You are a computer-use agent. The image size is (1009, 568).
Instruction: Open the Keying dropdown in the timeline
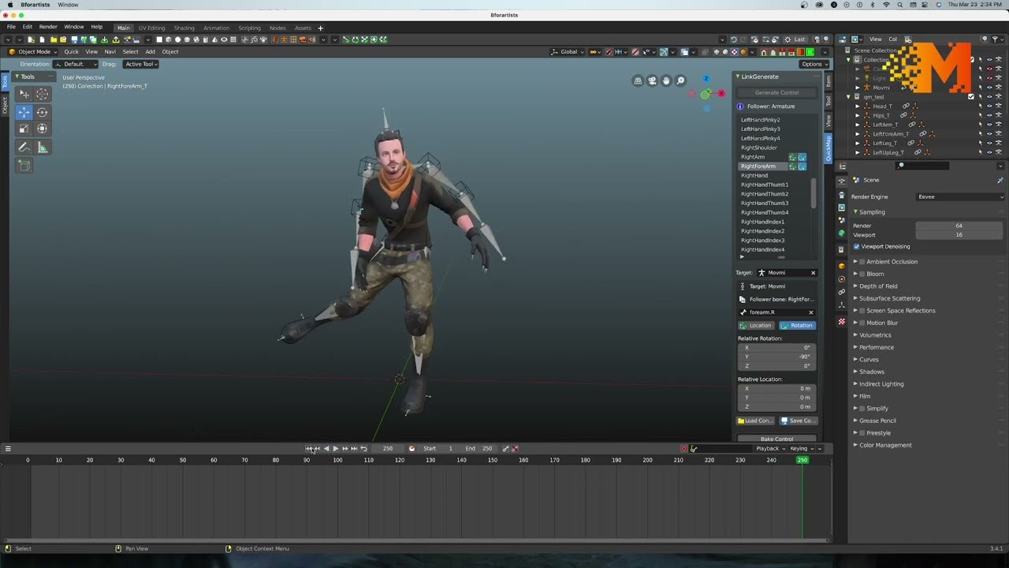click(x=802, y=448)
